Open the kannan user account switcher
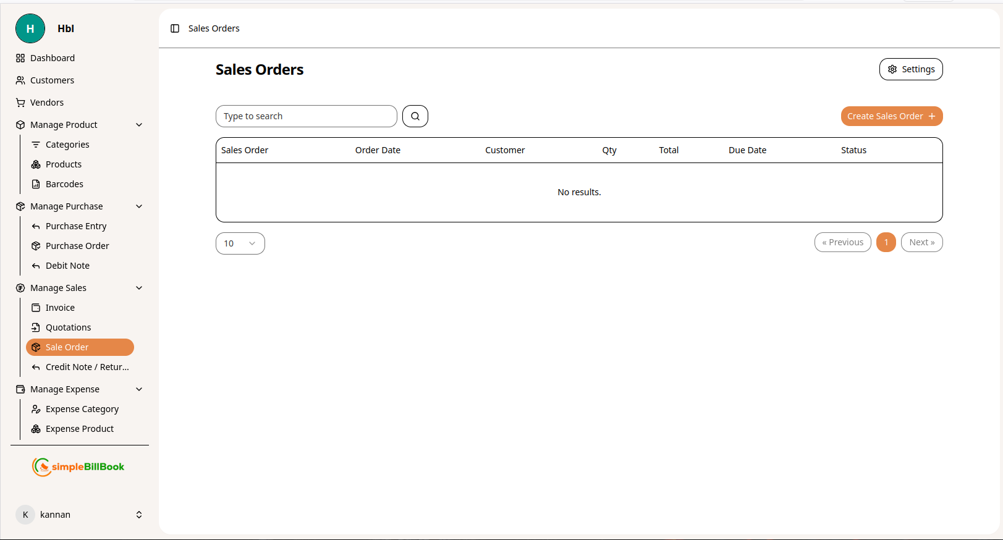Image resolution: width=1003 pixels, height=540 pixels. click(139, 515)
